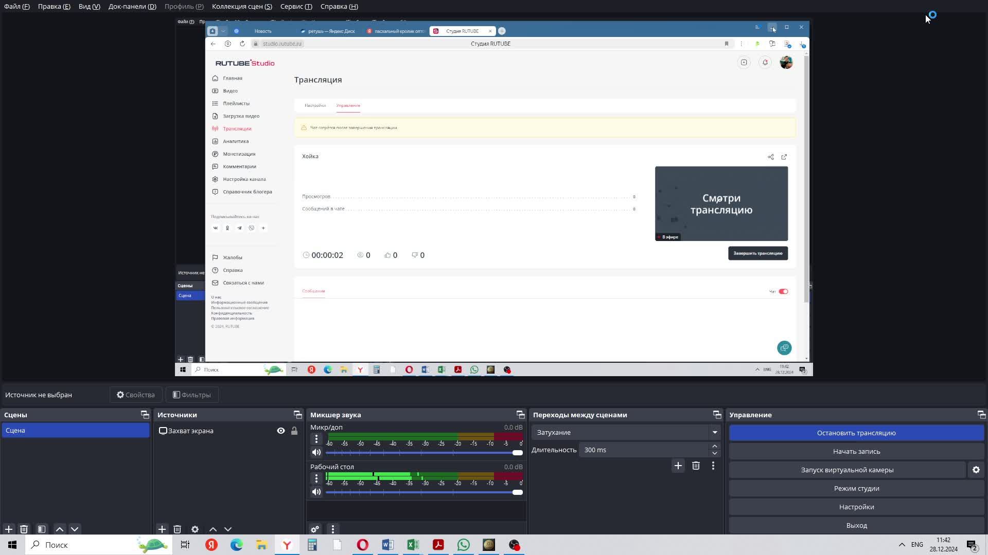
Task: Increase transition duration with up arrow
Action: pos(715,446)
